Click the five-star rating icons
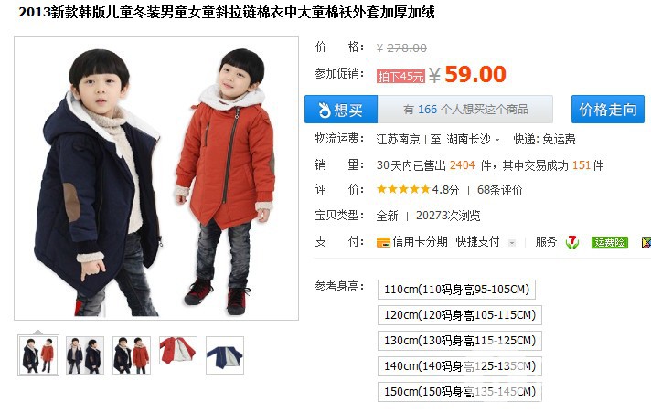Viewport: 651px width, 412px height. (x=402, y=190)
